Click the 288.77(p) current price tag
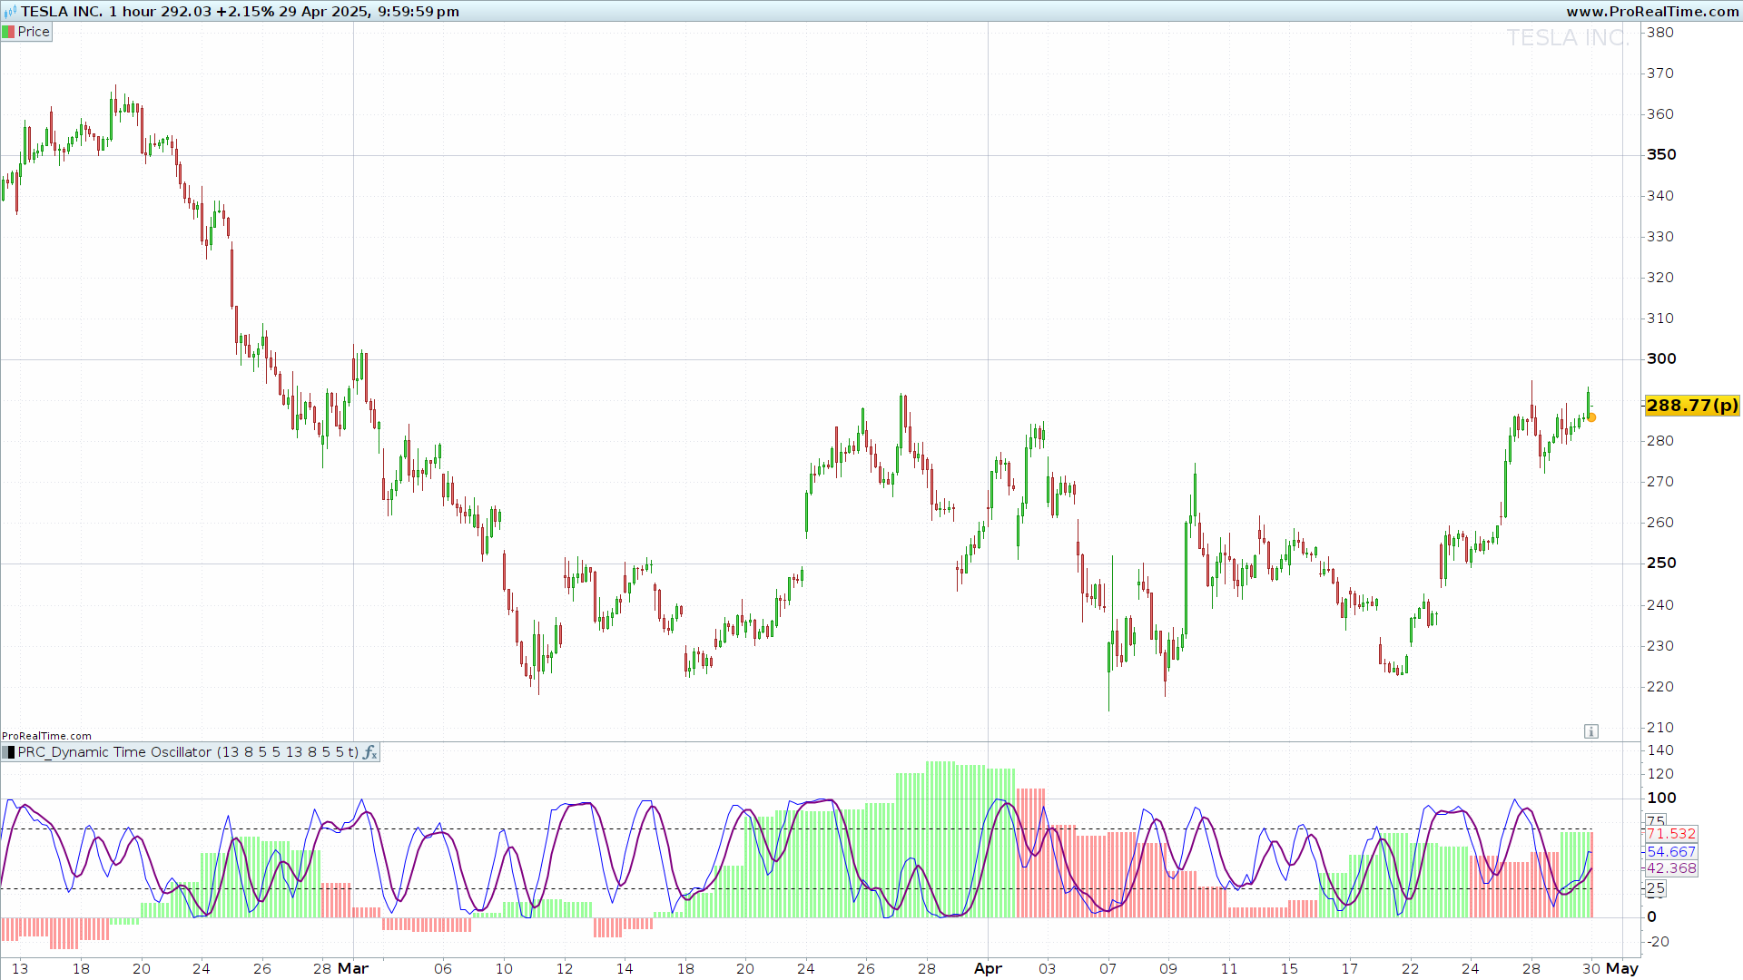This screenshot has width=1743, height=980. (1692, 406)
